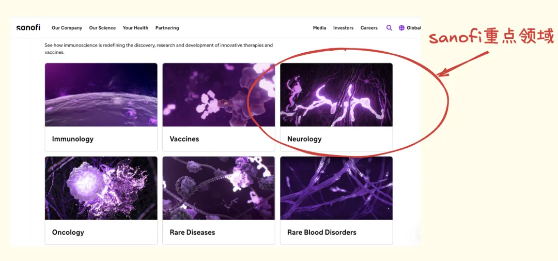Open the Vaccines image thumbnail
Viewport: 558px width, 261px height.
tap(219, 95)
